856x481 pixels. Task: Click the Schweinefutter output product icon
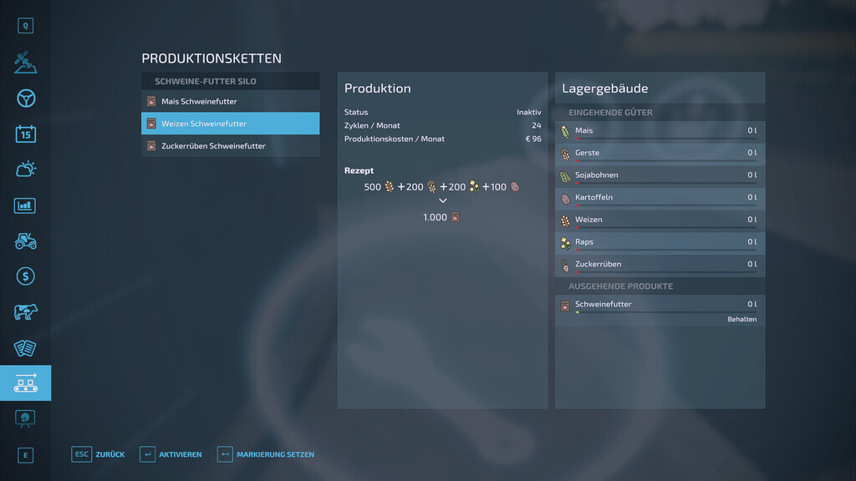coord(565,306)
